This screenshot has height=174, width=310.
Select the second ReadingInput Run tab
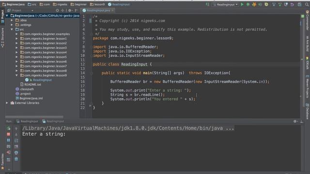tap(53, 121)
